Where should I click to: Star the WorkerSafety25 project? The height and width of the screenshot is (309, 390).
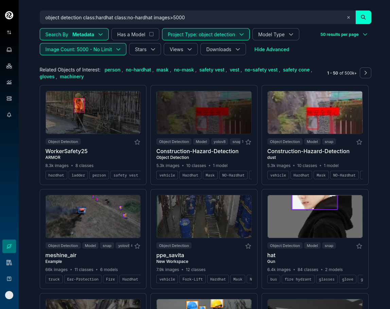(x=137, y=142)
